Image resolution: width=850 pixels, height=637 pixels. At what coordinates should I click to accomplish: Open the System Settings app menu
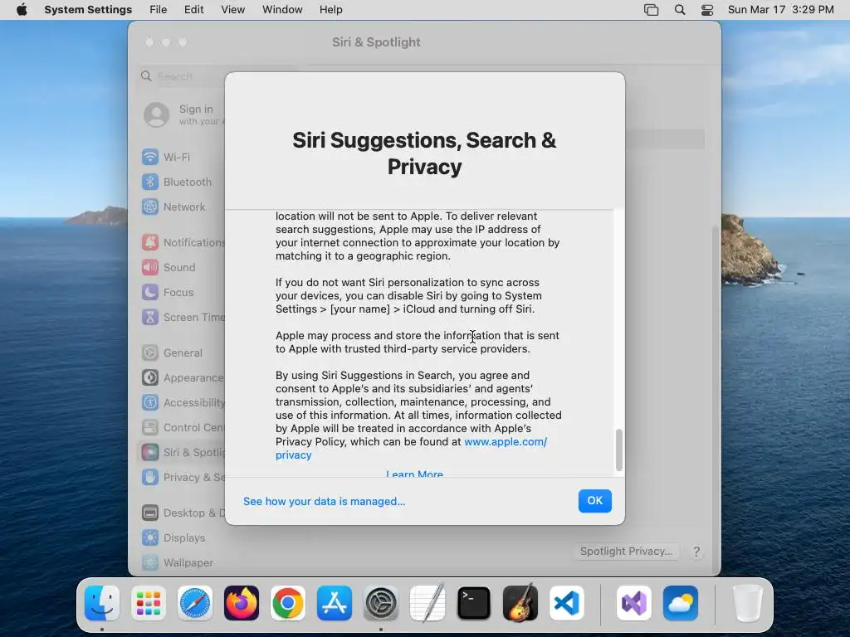click(x=88, y=10)
